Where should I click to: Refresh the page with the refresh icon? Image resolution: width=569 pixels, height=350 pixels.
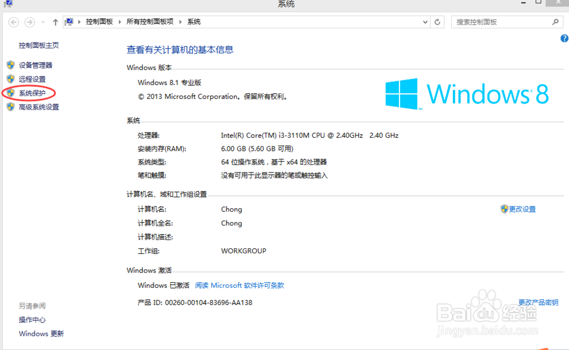[437, 22]
